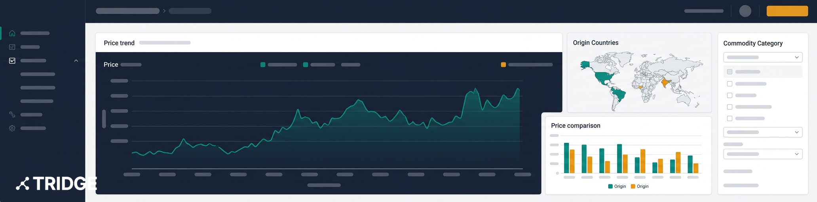Screen dimensions: 817x202
Task: Select India on the Origin Countries map
Action: 665,83
